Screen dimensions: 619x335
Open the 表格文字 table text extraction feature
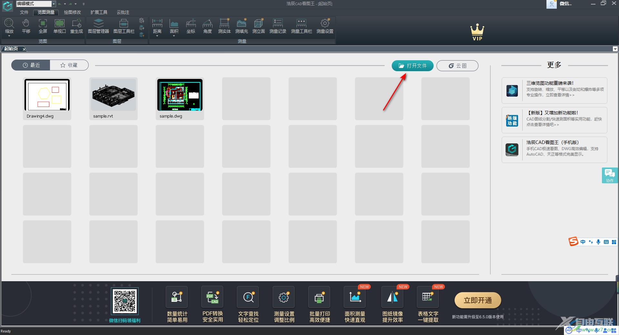(x=428, y=297)
